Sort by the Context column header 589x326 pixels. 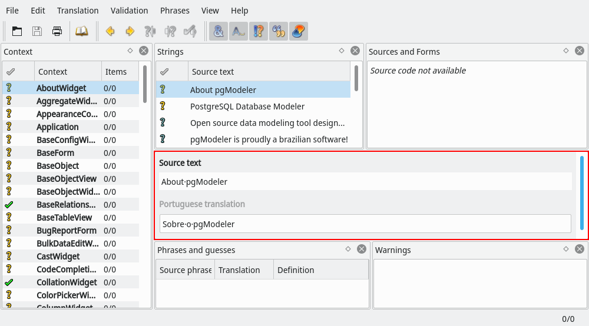click(x=68, y=72)
